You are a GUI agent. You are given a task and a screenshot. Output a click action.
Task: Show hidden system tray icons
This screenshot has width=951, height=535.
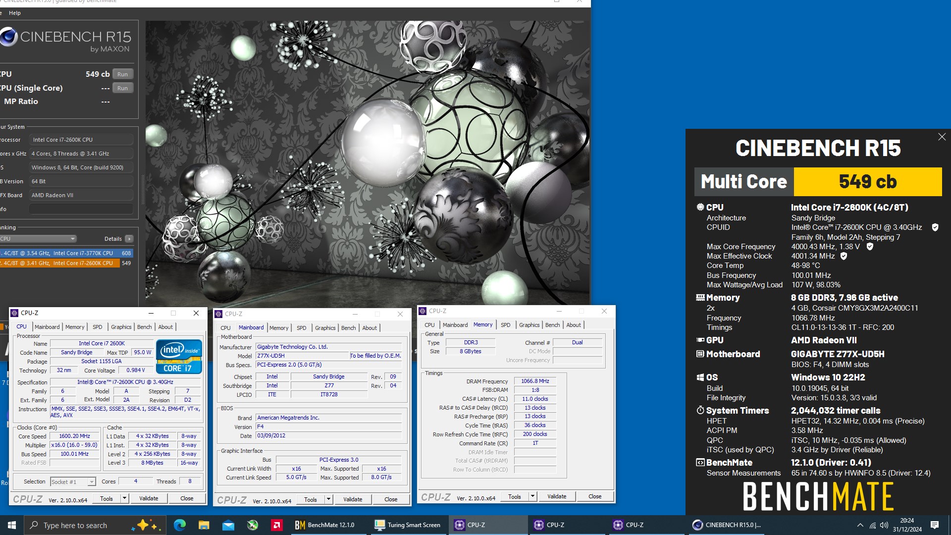point(860,525)
